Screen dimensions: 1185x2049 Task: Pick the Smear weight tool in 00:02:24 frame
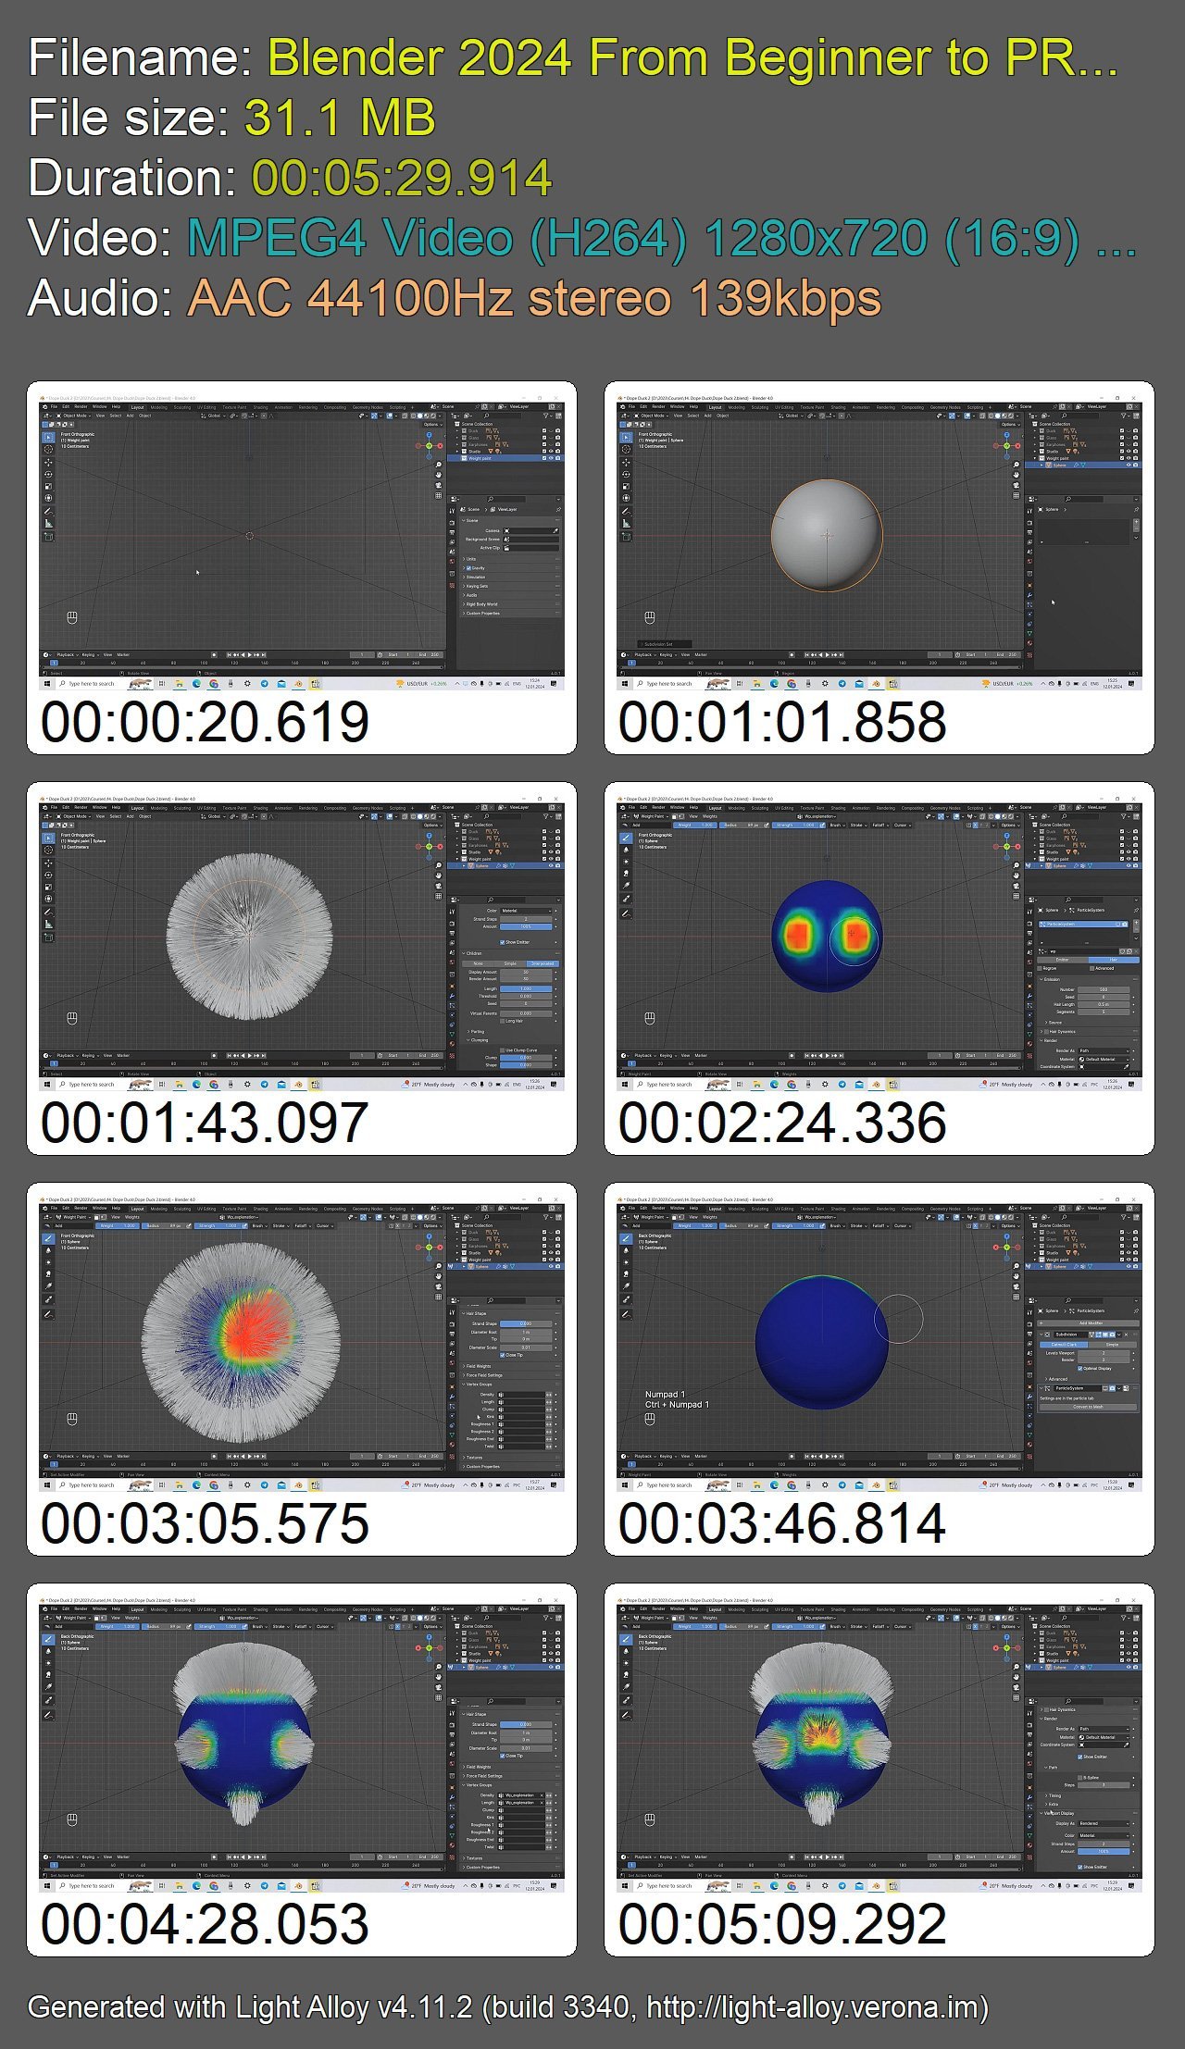click(x=626, y=873)
